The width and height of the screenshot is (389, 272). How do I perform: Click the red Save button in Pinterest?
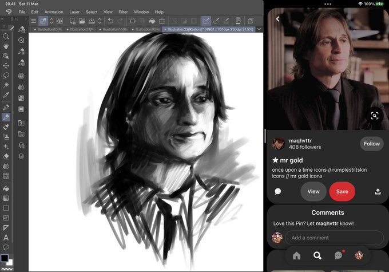click(342, 191)
